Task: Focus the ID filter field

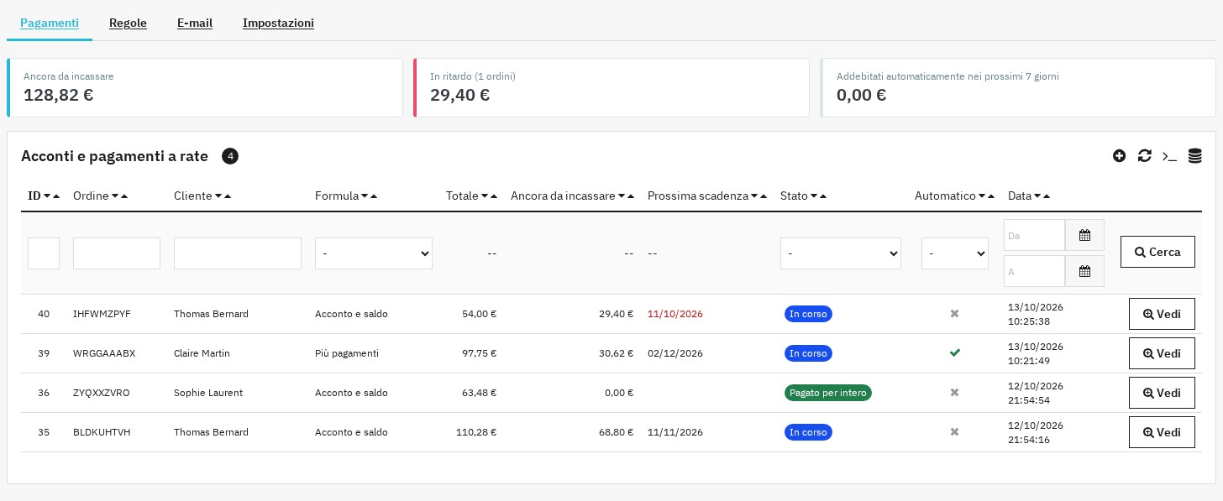Action: (x=44, y=253)
